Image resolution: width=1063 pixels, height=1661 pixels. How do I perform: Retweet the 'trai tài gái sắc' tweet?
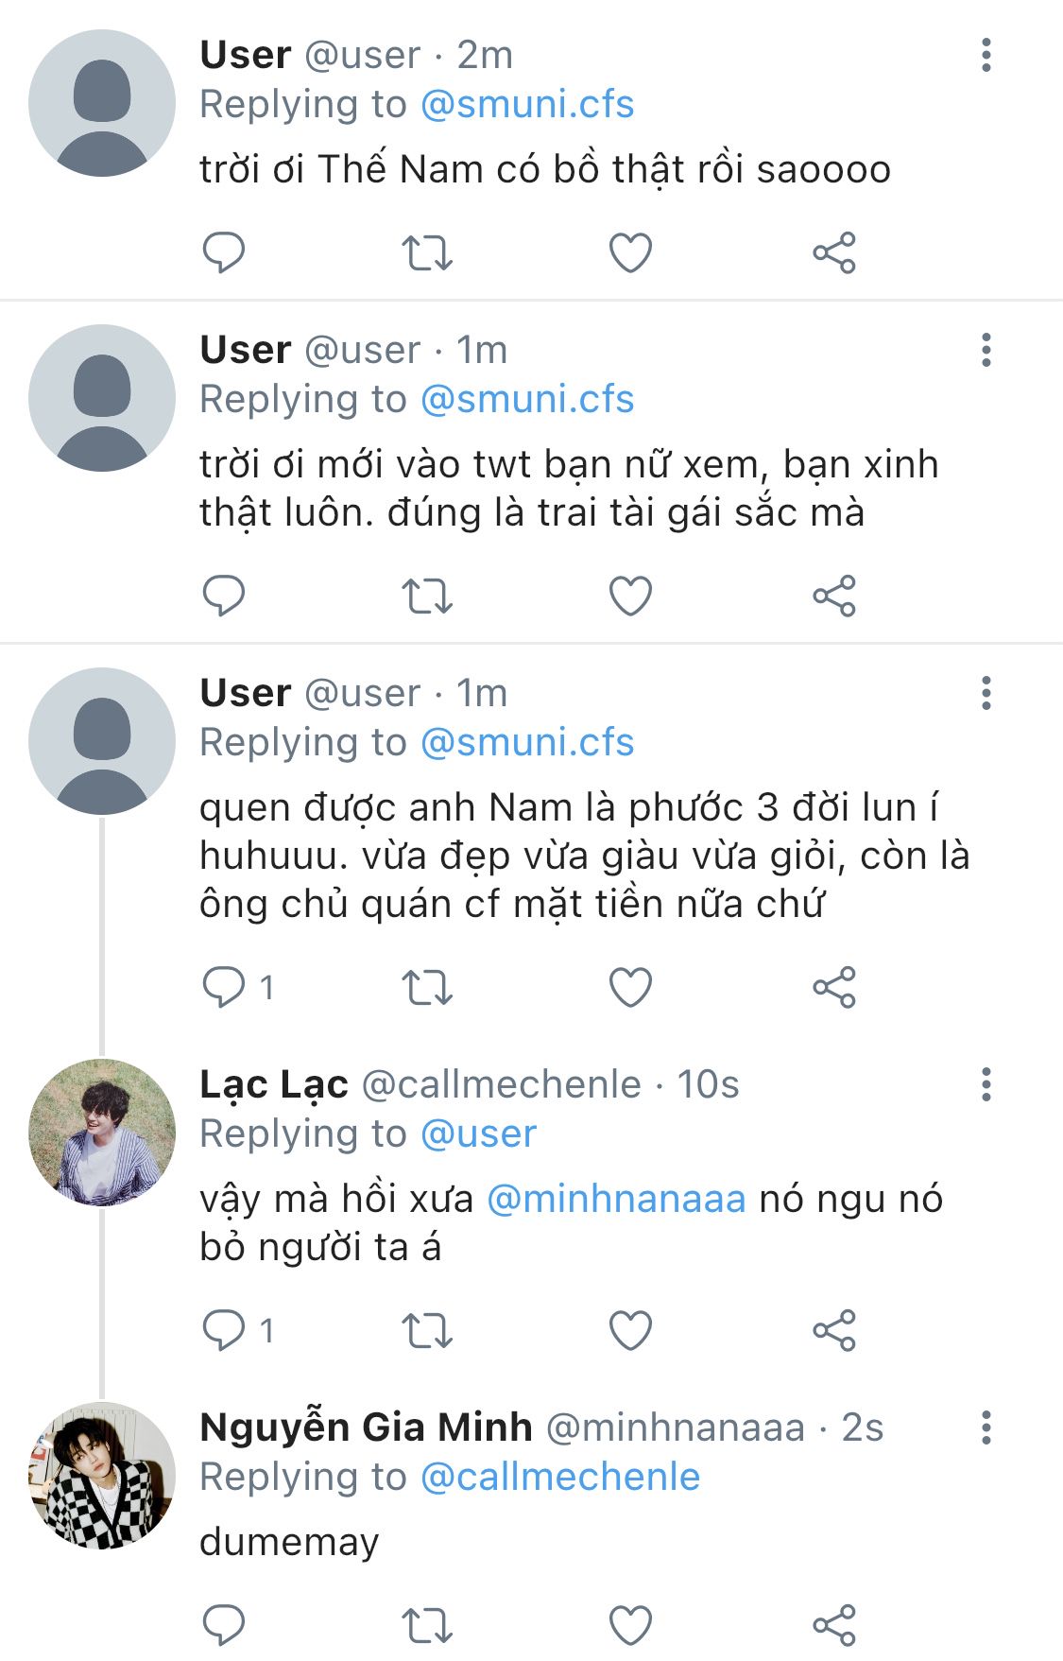click(427, 596)
